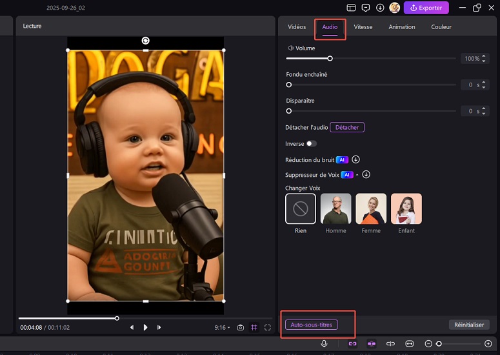Image resolution: width=500 pixels, height=355 pixels.
Task: Click the Disparaître slider handle
Action: [289, 111]
